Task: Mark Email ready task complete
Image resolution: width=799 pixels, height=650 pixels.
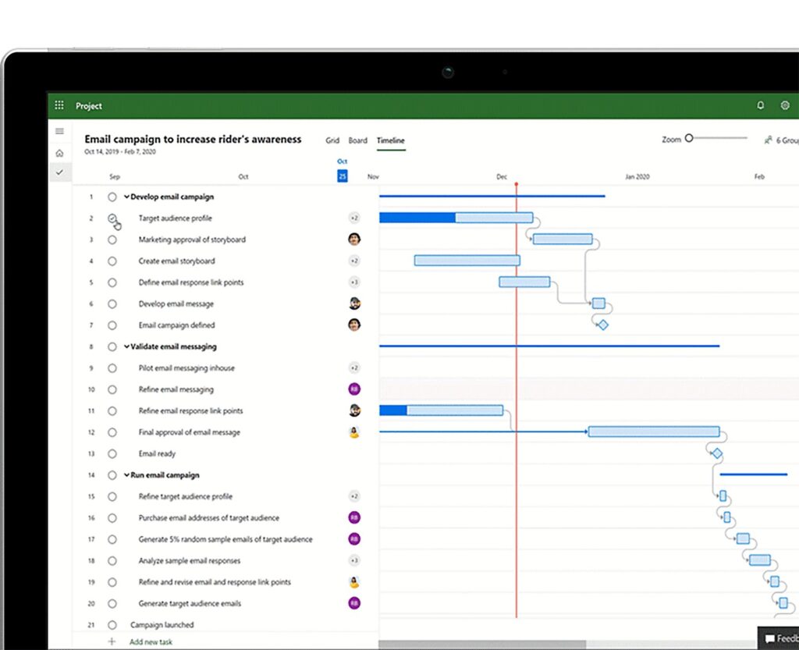Action: [112, 453]
